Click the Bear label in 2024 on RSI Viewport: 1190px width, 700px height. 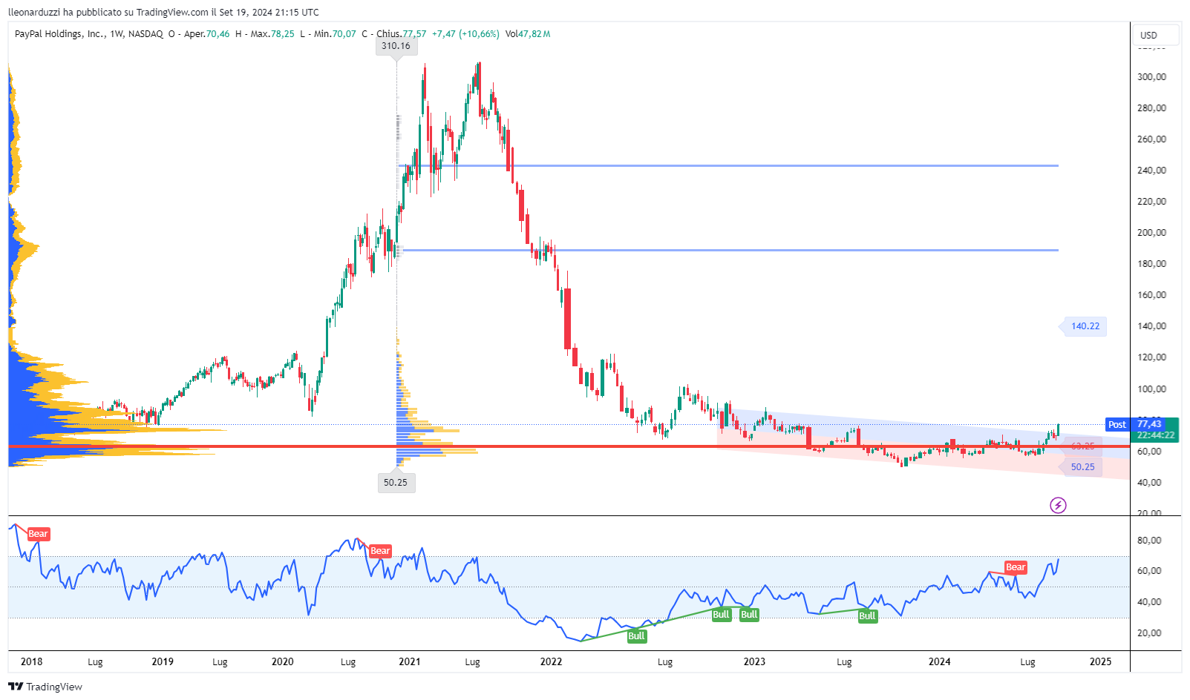click(x=1016, y=567)
